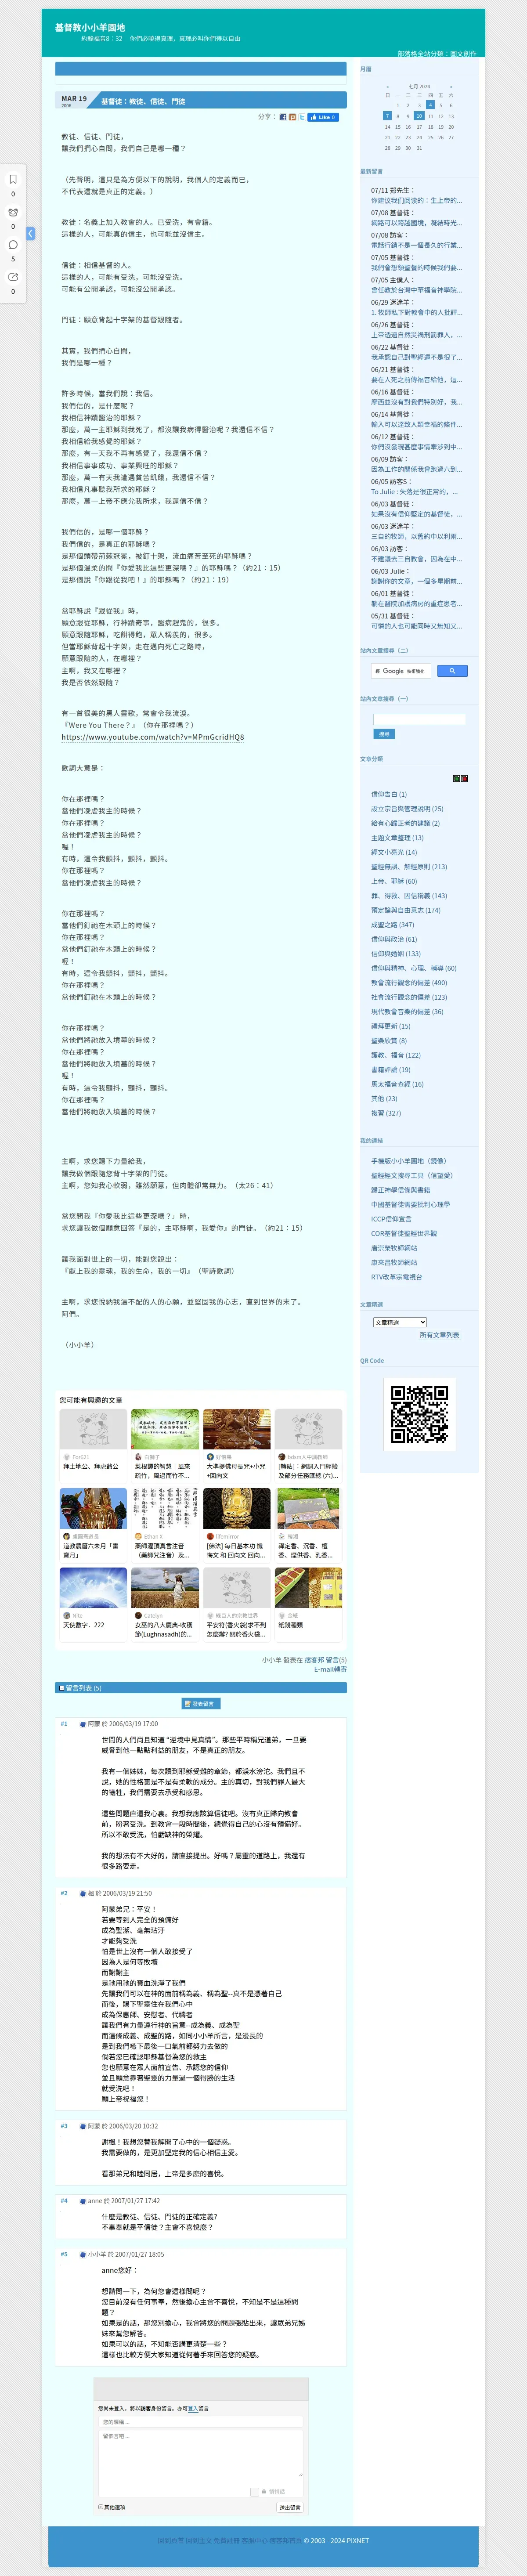Open related article 大準提佛母長咒 thumbnail
Image resolution: width=527 pixels, height=2576 pixels.
click(x=237, y=1429)
